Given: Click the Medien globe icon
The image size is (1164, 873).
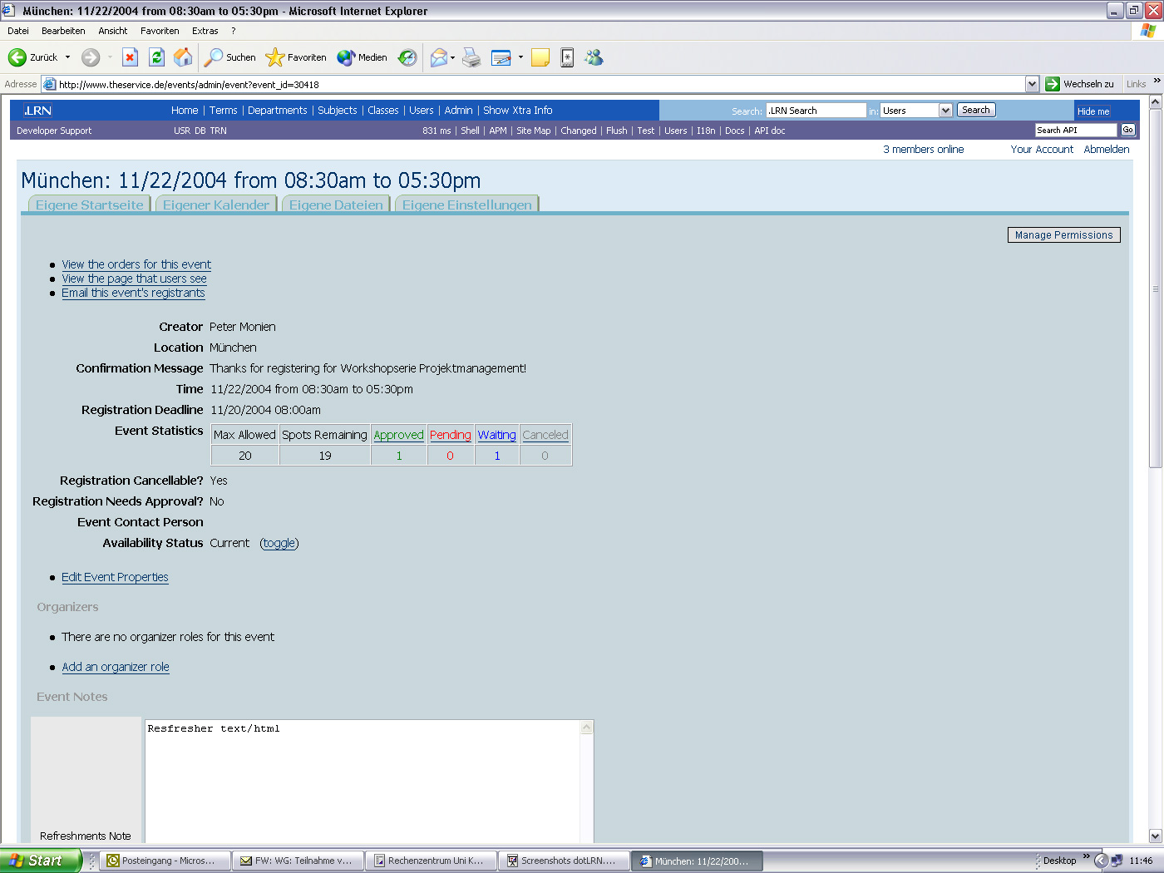Looking at the screenshot, I should pyautogui.click(x=347, y=57).
